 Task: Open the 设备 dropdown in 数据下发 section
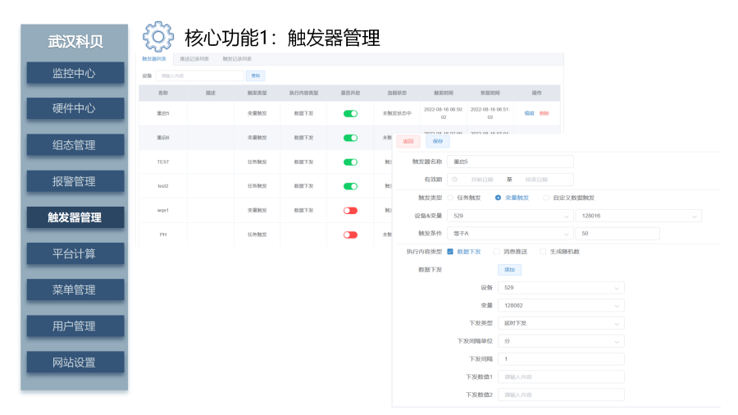(561, 288)
